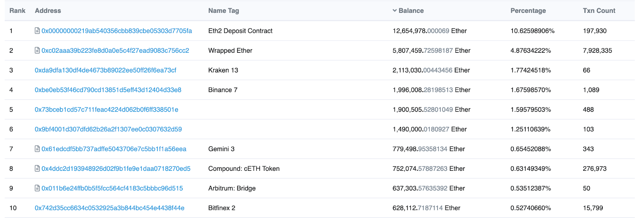
Task: Sort table by Balance column header
Action: point(411,11)
